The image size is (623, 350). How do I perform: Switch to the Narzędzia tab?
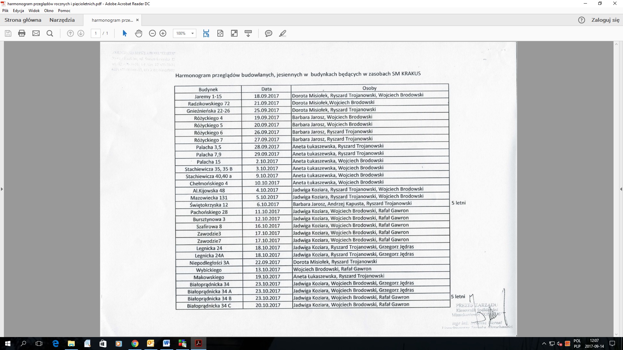[x=62, y=20]
